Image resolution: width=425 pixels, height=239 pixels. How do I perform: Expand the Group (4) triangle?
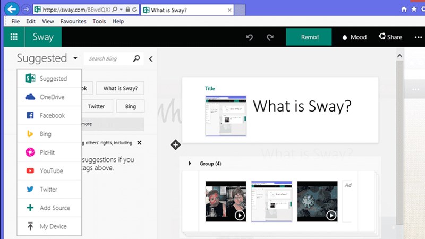(x=190, y=163)
